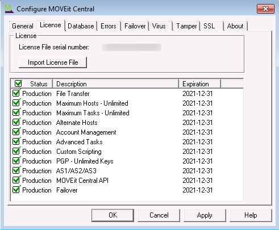Toggle the header checkbox next to Status
279x230 pixels.
tap(18, 83)
